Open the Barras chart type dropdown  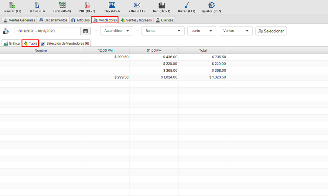tap(162, 31)
